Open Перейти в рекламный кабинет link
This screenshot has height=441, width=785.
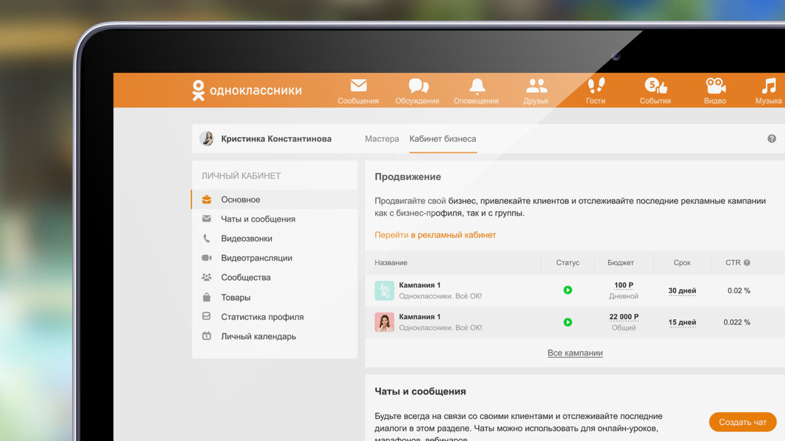click(x=435, y=235)
